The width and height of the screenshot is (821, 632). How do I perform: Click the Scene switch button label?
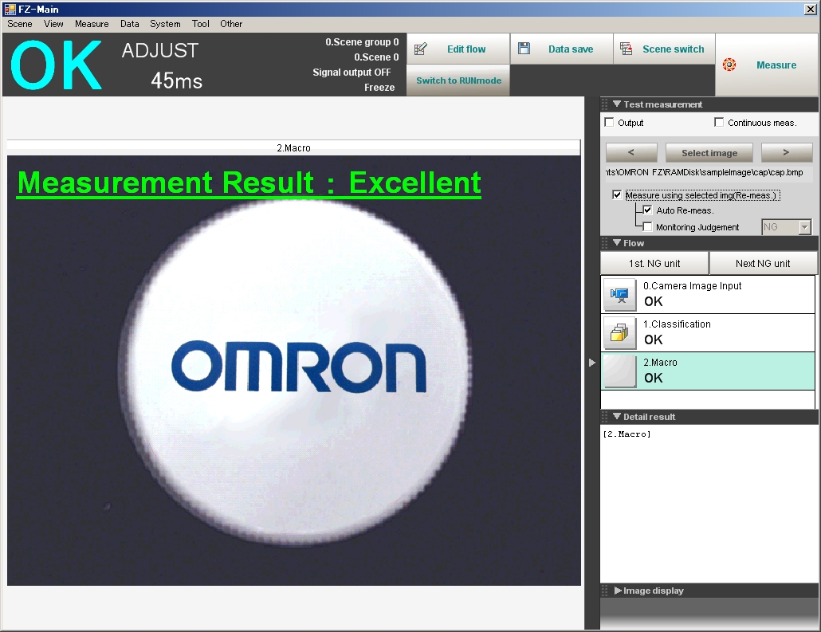674,49
